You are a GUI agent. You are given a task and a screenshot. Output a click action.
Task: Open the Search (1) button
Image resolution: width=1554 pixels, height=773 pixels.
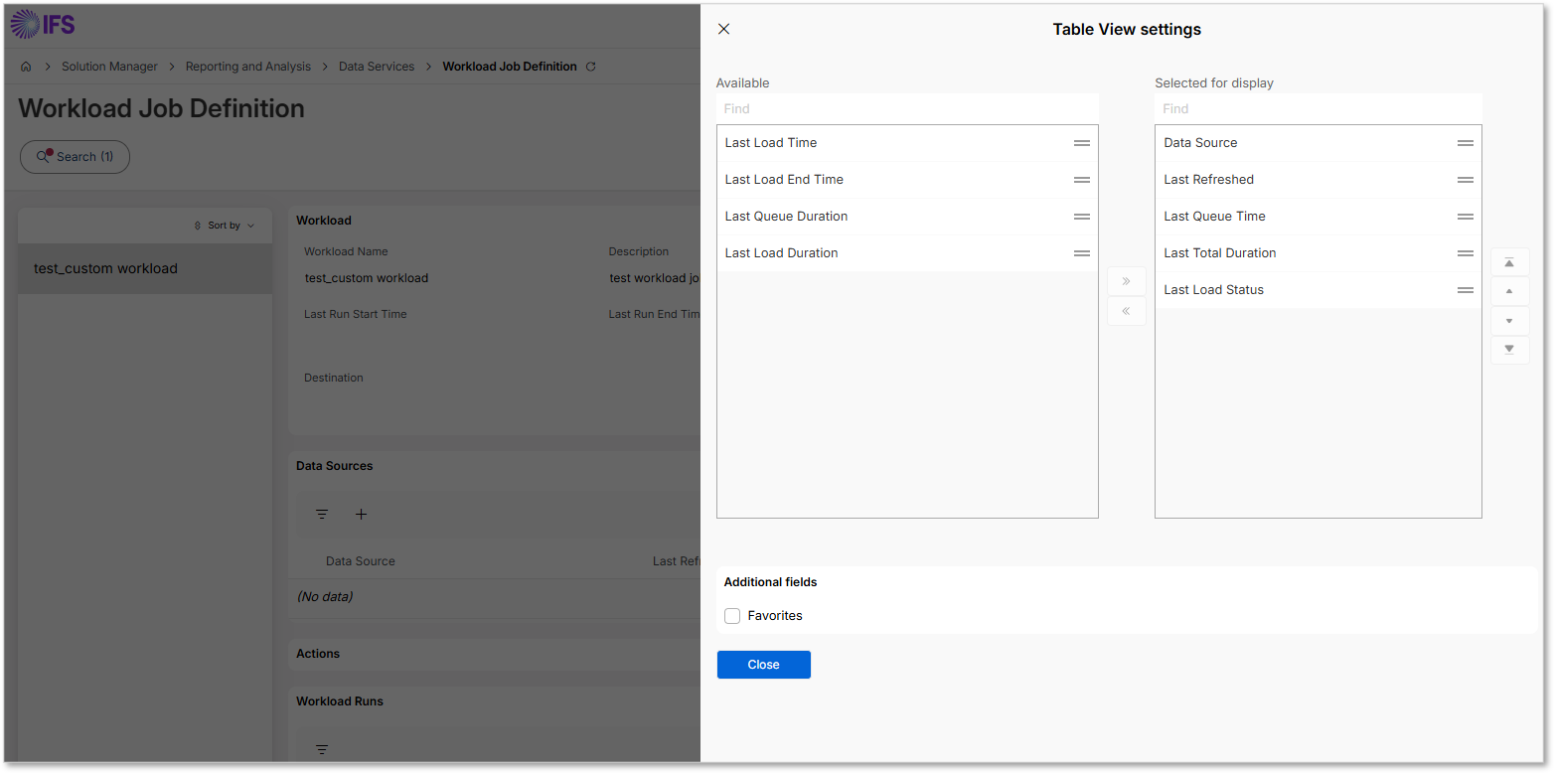click(75, 157)
